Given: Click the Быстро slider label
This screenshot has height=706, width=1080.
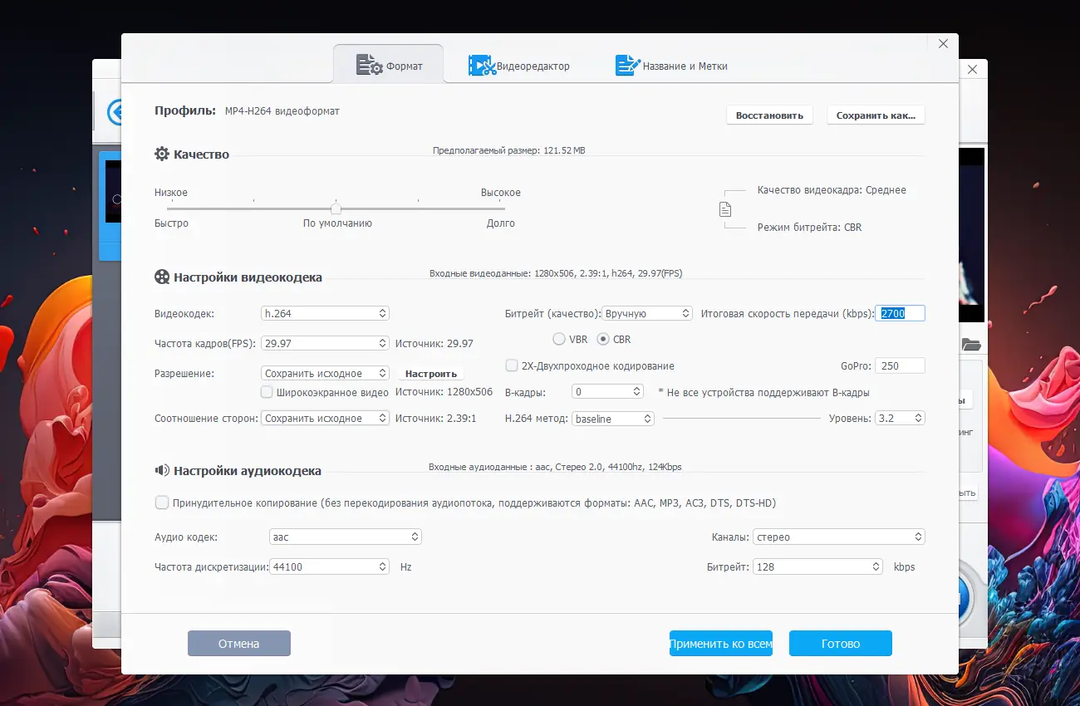Looking at the screenshot, I should [171, 223].
